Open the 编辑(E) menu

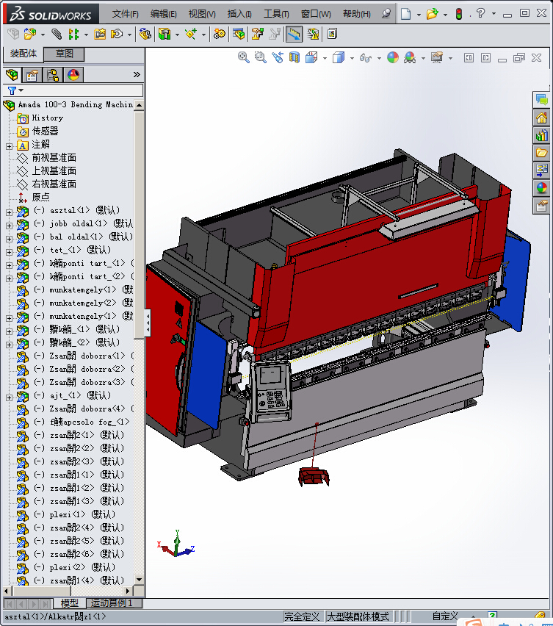pyautogui.click(x=164, y=14)
